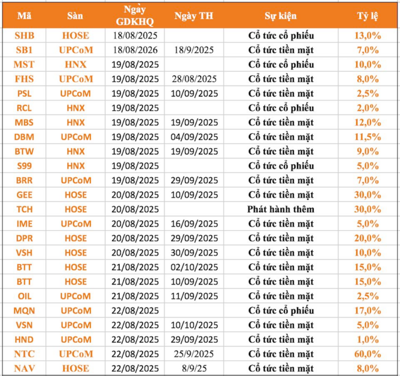Select the 10/10/2025 date for VSN
The width and height of the screenshot is (400, 376).
194,325
